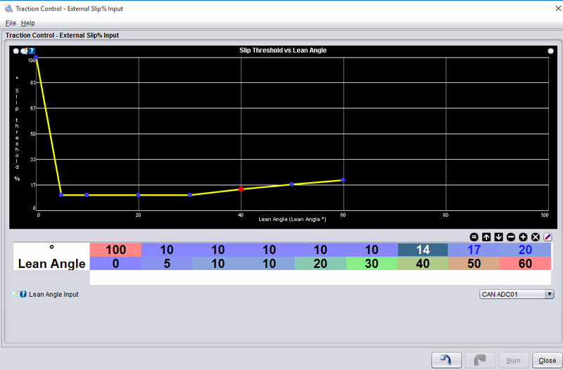The image size is (563, 370).
Task: Select the Lean Angle cell with value 60
Action: tap(525, 264)
